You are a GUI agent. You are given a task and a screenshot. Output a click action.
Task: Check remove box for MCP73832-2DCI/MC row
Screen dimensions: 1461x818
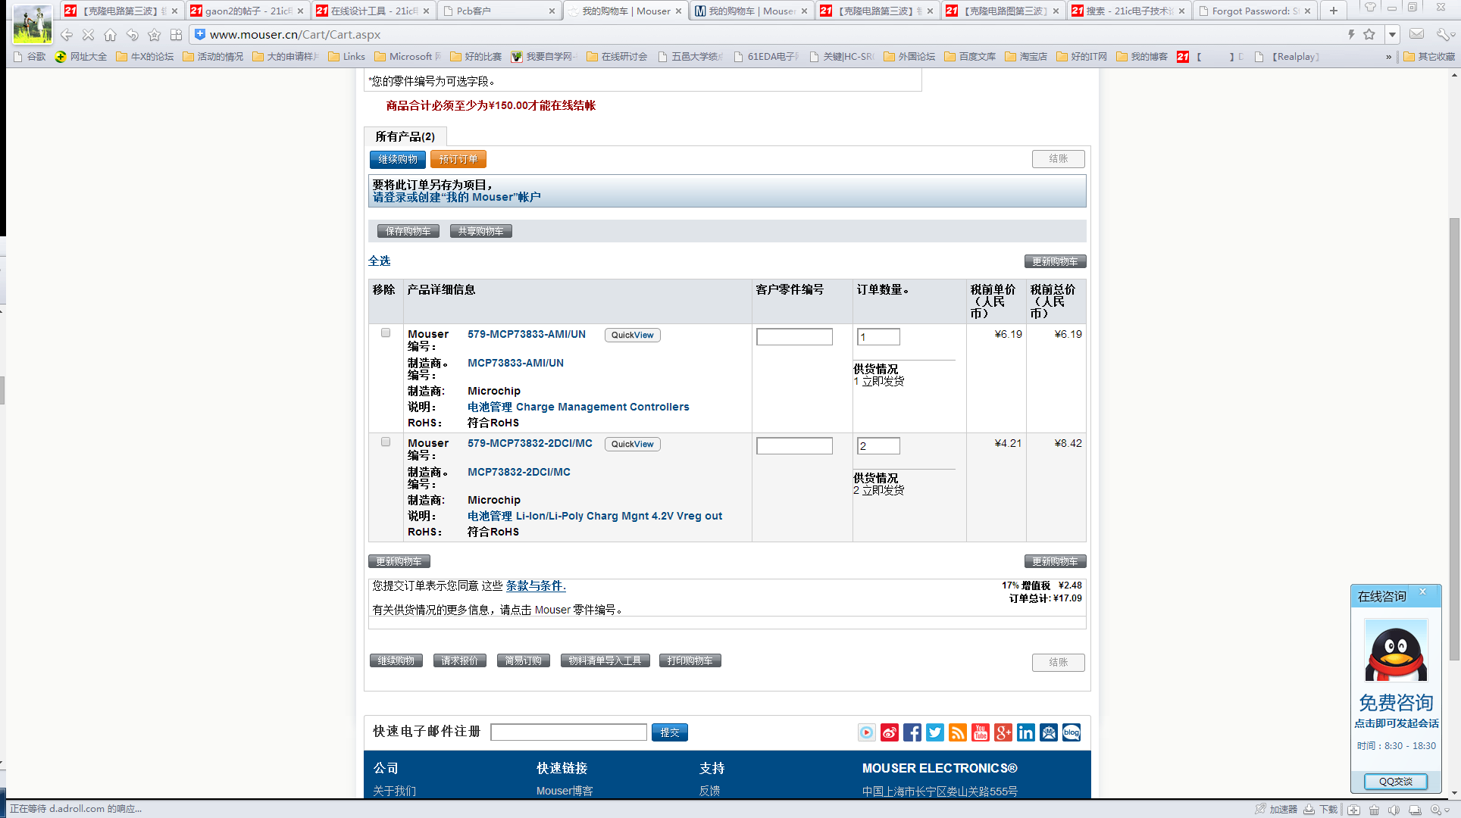pyautogui.click(x=386, y=442)
